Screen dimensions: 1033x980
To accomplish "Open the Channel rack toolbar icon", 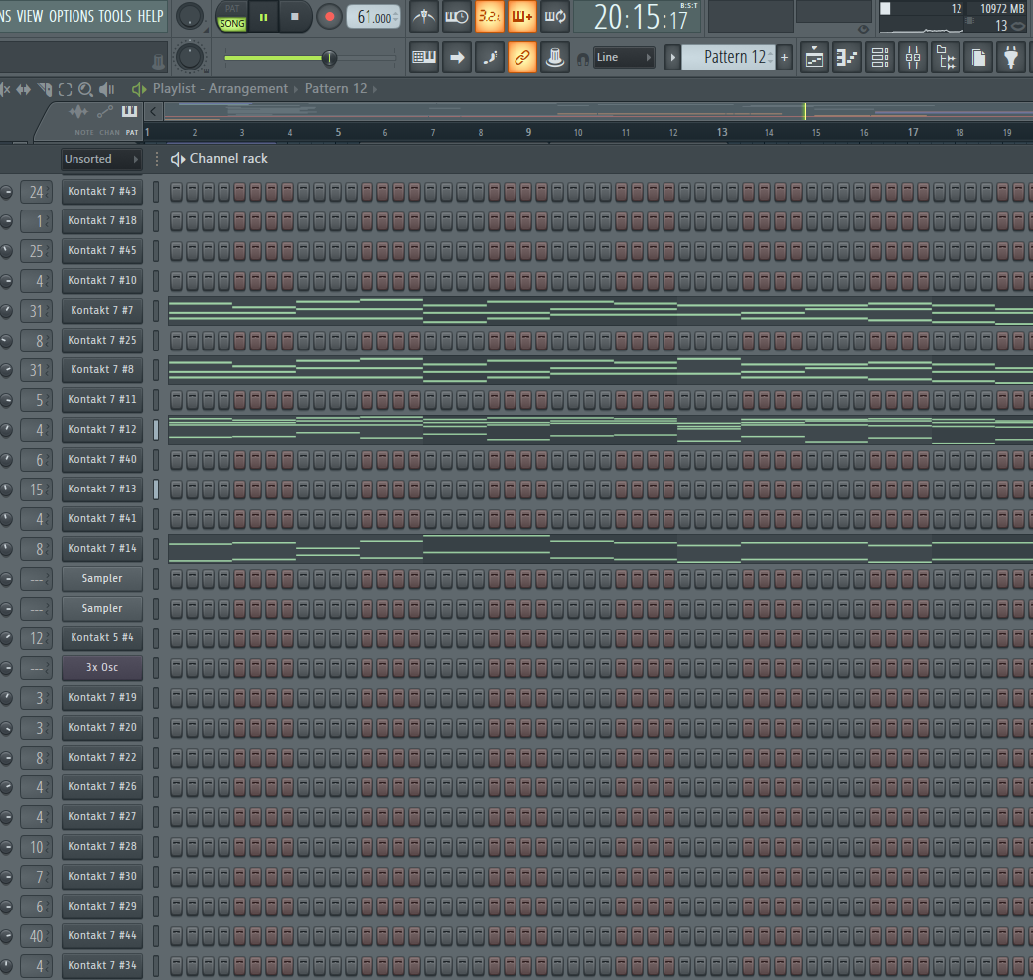I will (x=880, y=58).
